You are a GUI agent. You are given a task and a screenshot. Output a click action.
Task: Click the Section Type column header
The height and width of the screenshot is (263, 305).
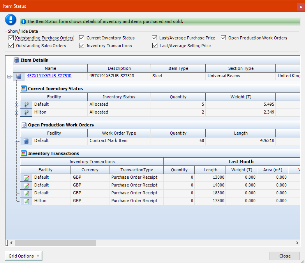(x=240, y=68)
